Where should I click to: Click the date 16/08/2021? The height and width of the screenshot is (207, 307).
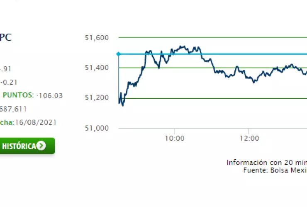click(36, 122)
